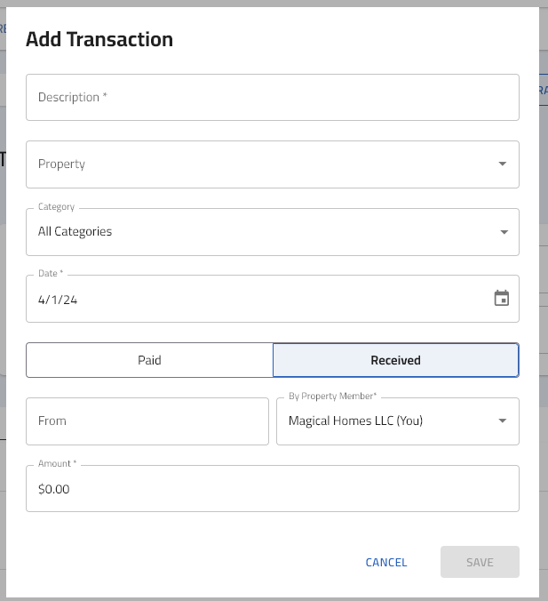Expand the Property dropdown arrow
This screenshot has height=601, width=548.
coord(503,164)
